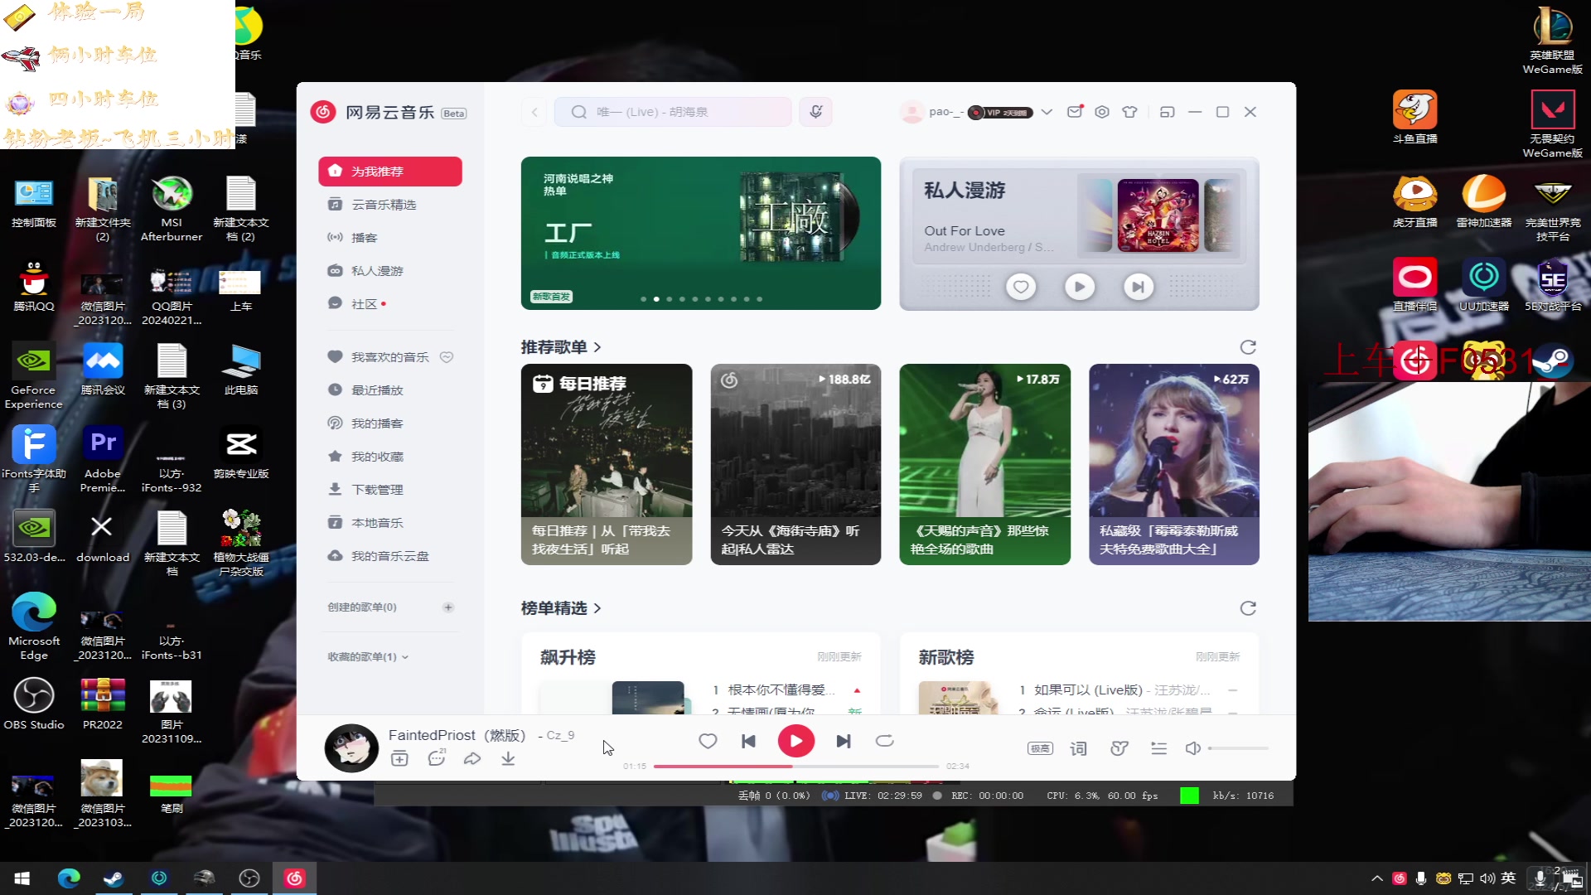Open the 新歌榜 chart
1591x895 pixels.
pos(945,657)
